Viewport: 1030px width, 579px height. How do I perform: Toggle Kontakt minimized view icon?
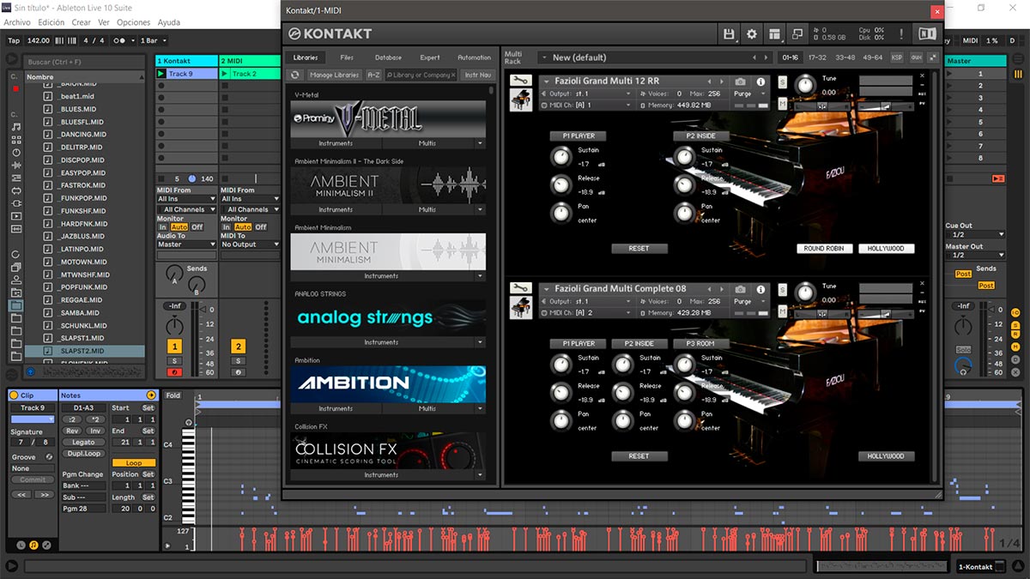coord(797,34)
